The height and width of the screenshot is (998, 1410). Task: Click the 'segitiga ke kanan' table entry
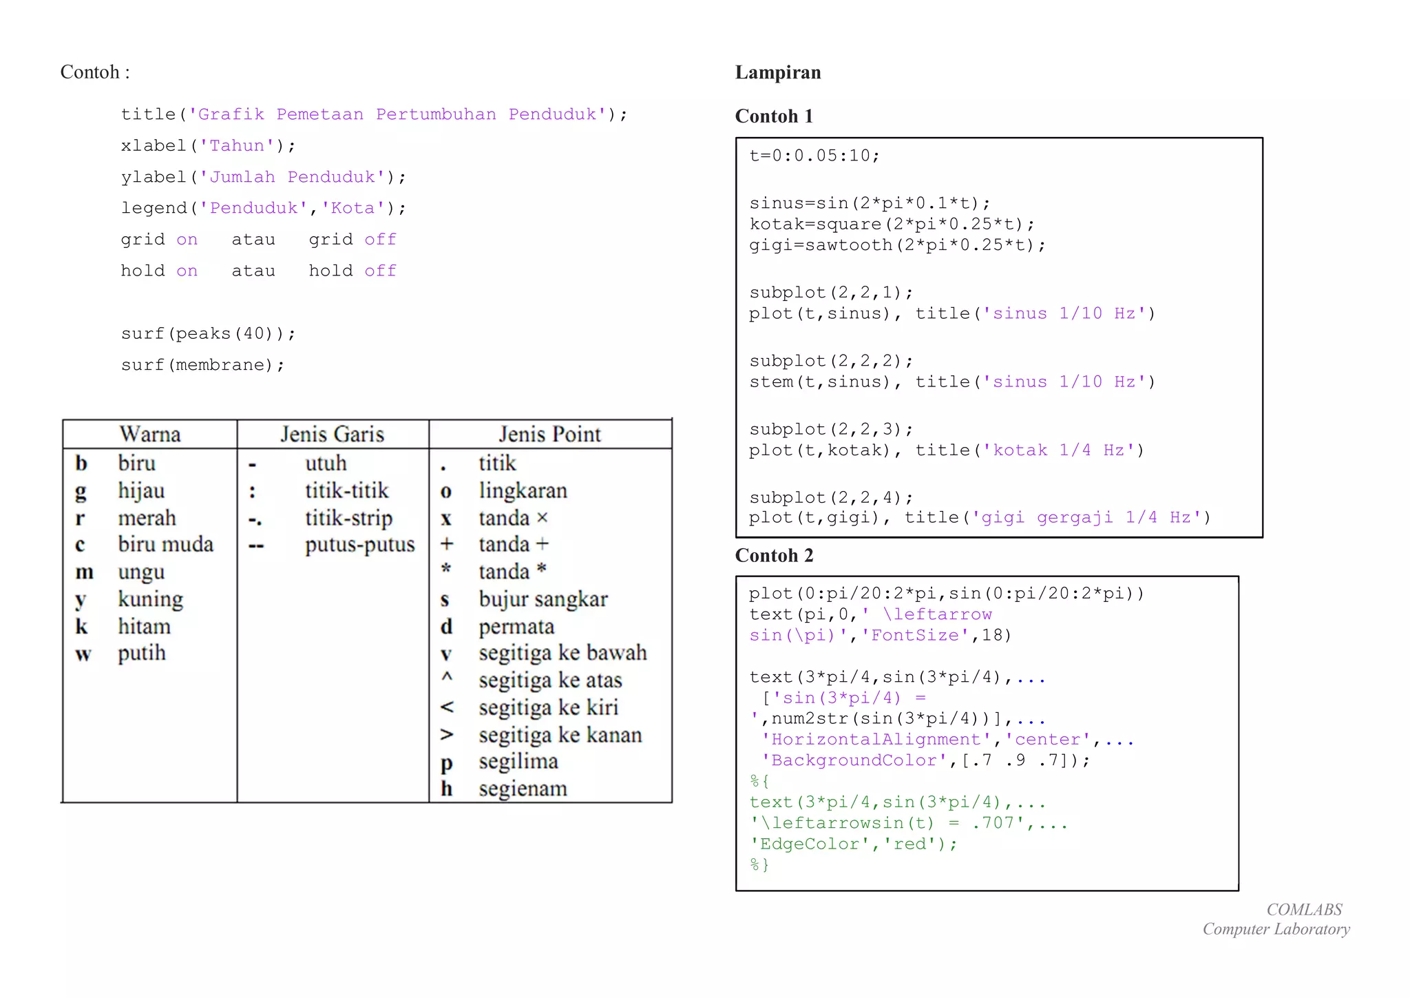pos(560,735)
